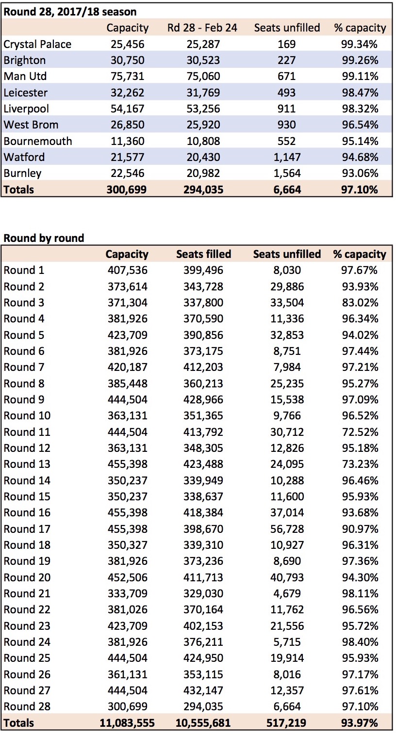The width and height of the screenshot is (396, 735).
Task: Click Round 3 percent capacity 83.02%
Action: coord(360,303)
